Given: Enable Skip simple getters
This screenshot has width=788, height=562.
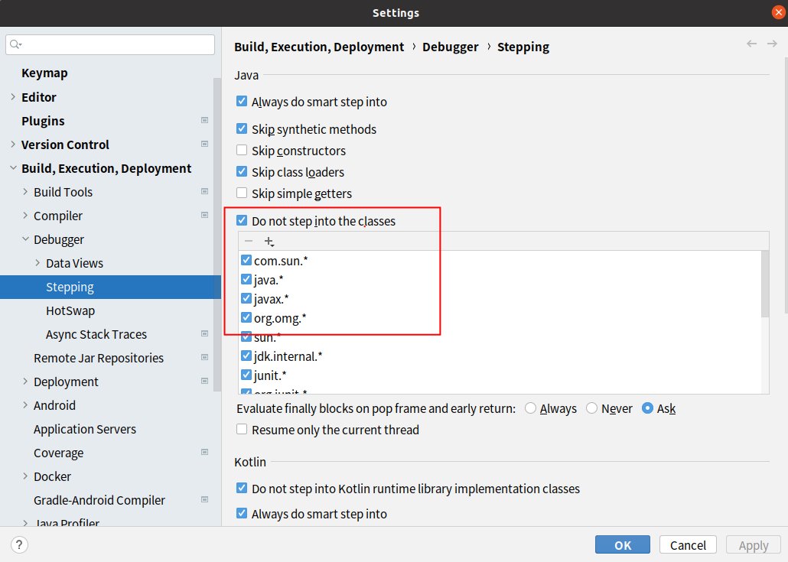Looking at the screenshot, I should pos(242,193).
